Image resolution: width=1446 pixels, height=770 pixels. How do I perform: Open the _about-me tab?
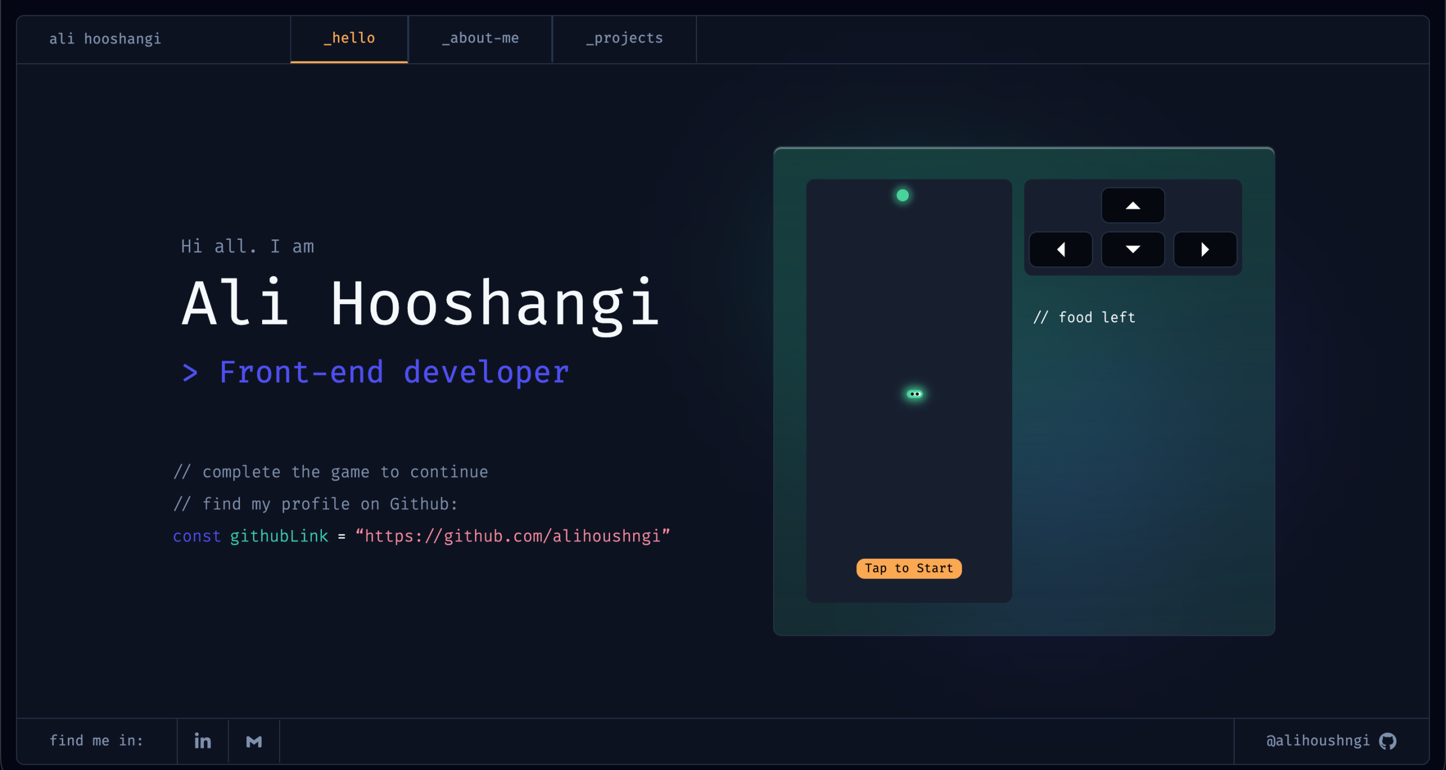point(480,38)
